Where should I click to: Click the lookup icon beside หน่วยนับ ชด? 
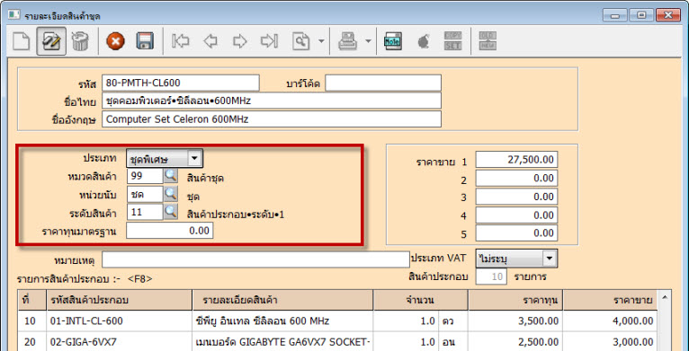click(x=171, y=194)
